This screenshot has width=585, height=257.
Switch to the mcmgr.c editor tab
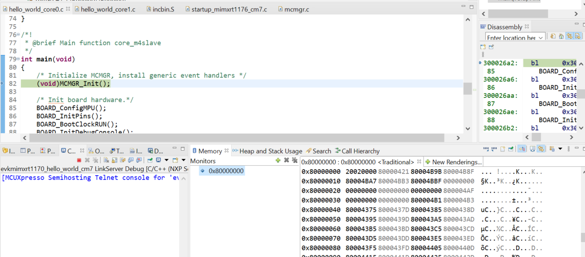coord(295,9)
